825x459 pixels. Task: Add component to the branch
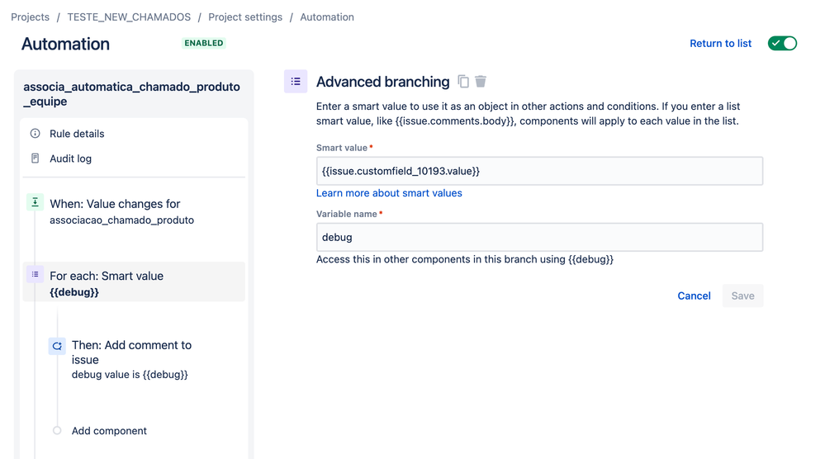pyautogui.click(x=109, y=431)
